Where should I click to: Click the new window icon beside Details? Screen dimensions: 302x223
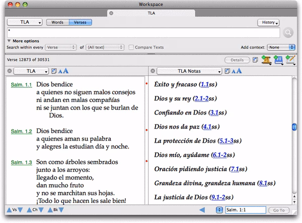pyautogui.click(x=255, y=60)
